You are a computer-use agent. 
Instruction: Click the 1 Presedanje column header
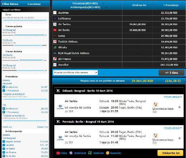pos(171,5)
